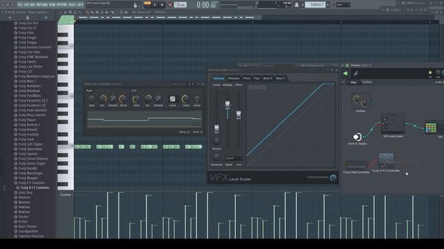
Task: Select the Surface node in Patcher
Action: coord(361,101)
